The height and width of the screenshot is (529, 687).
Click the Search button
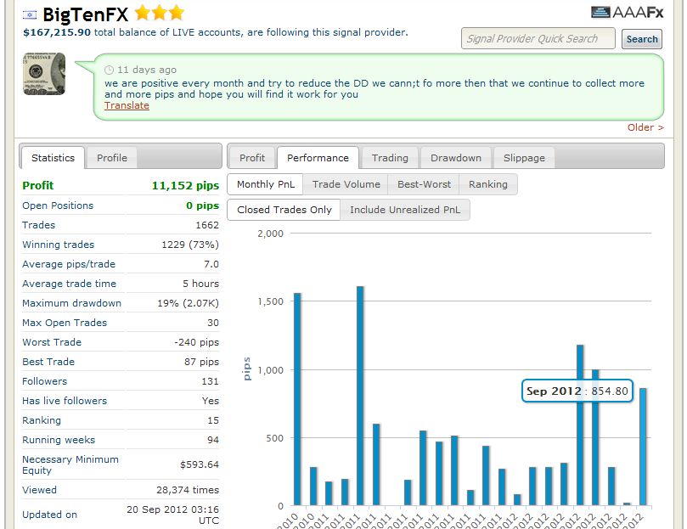coord(642,39)
